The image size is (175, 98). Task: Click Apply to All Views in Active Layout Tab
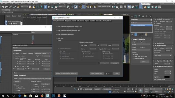tap(66, 73)
